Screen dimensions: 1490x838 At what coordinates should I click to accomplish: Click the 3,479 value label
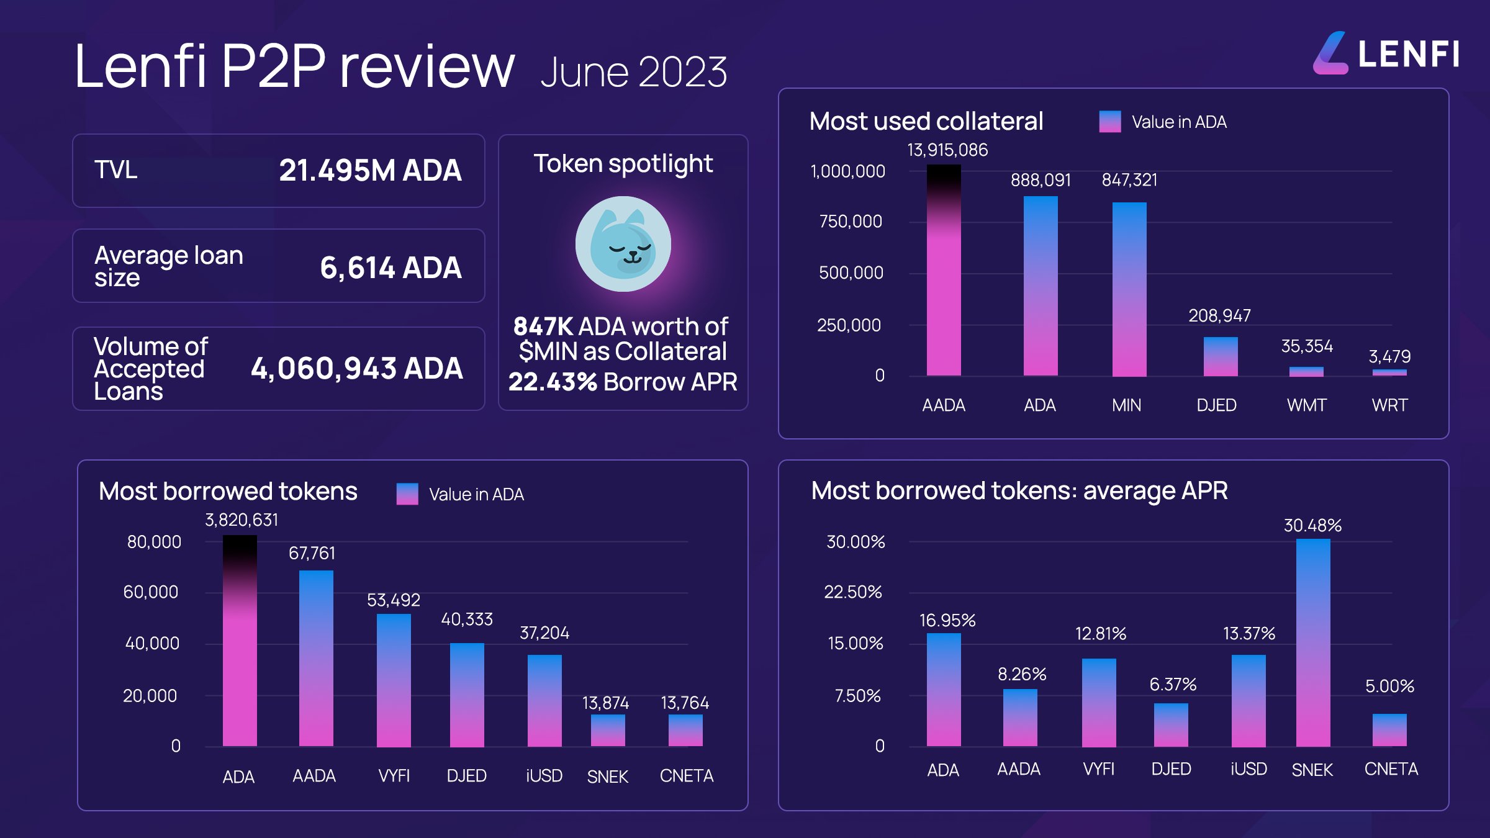[1390, 357]
